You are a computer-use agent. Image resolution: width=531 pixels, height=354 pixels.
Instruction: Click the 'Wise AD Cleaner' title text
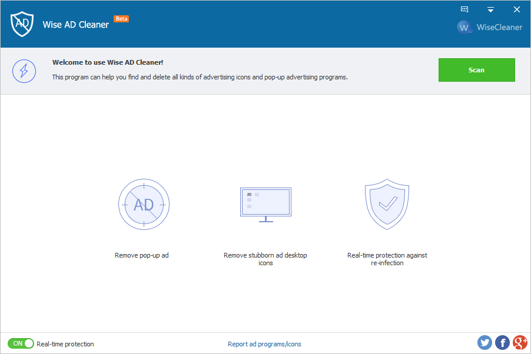(76, 25)
